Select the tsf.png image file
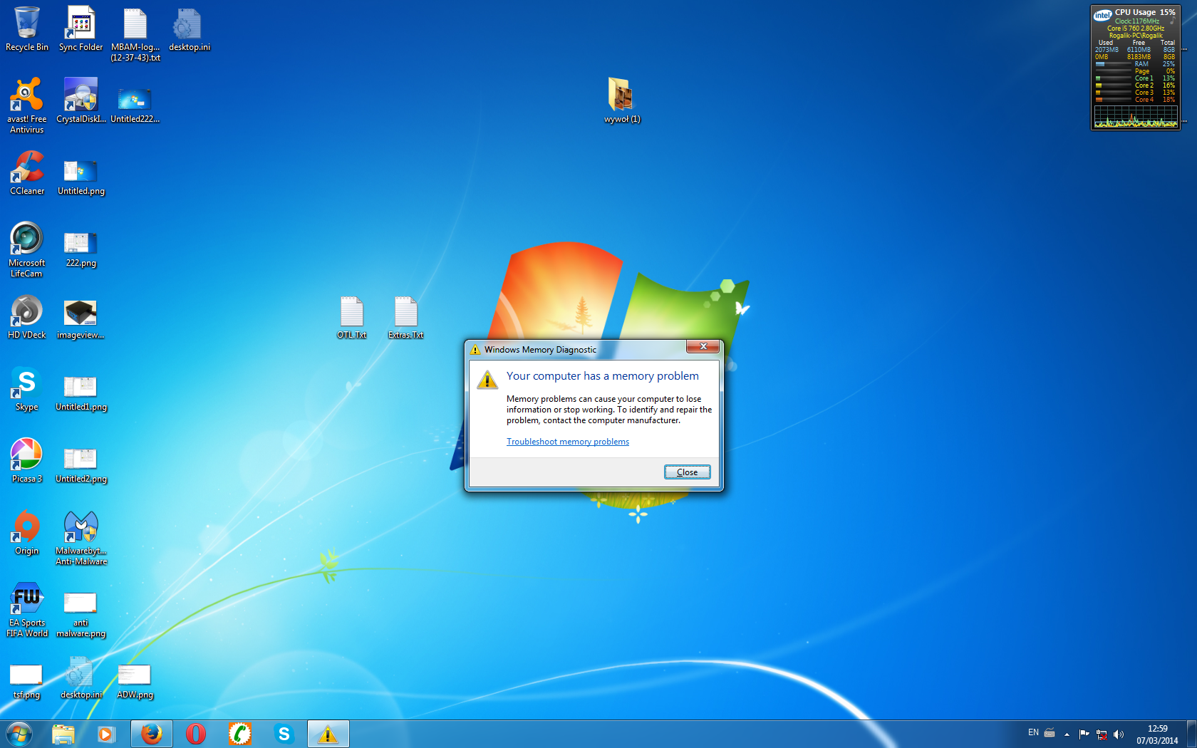The width and height of the screenshot is (1197, 748). [26, 681]
